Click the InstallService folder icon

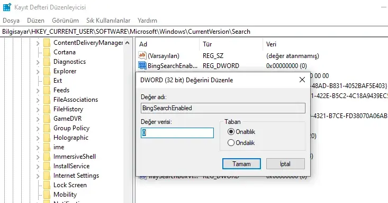[x=47, y=166]
